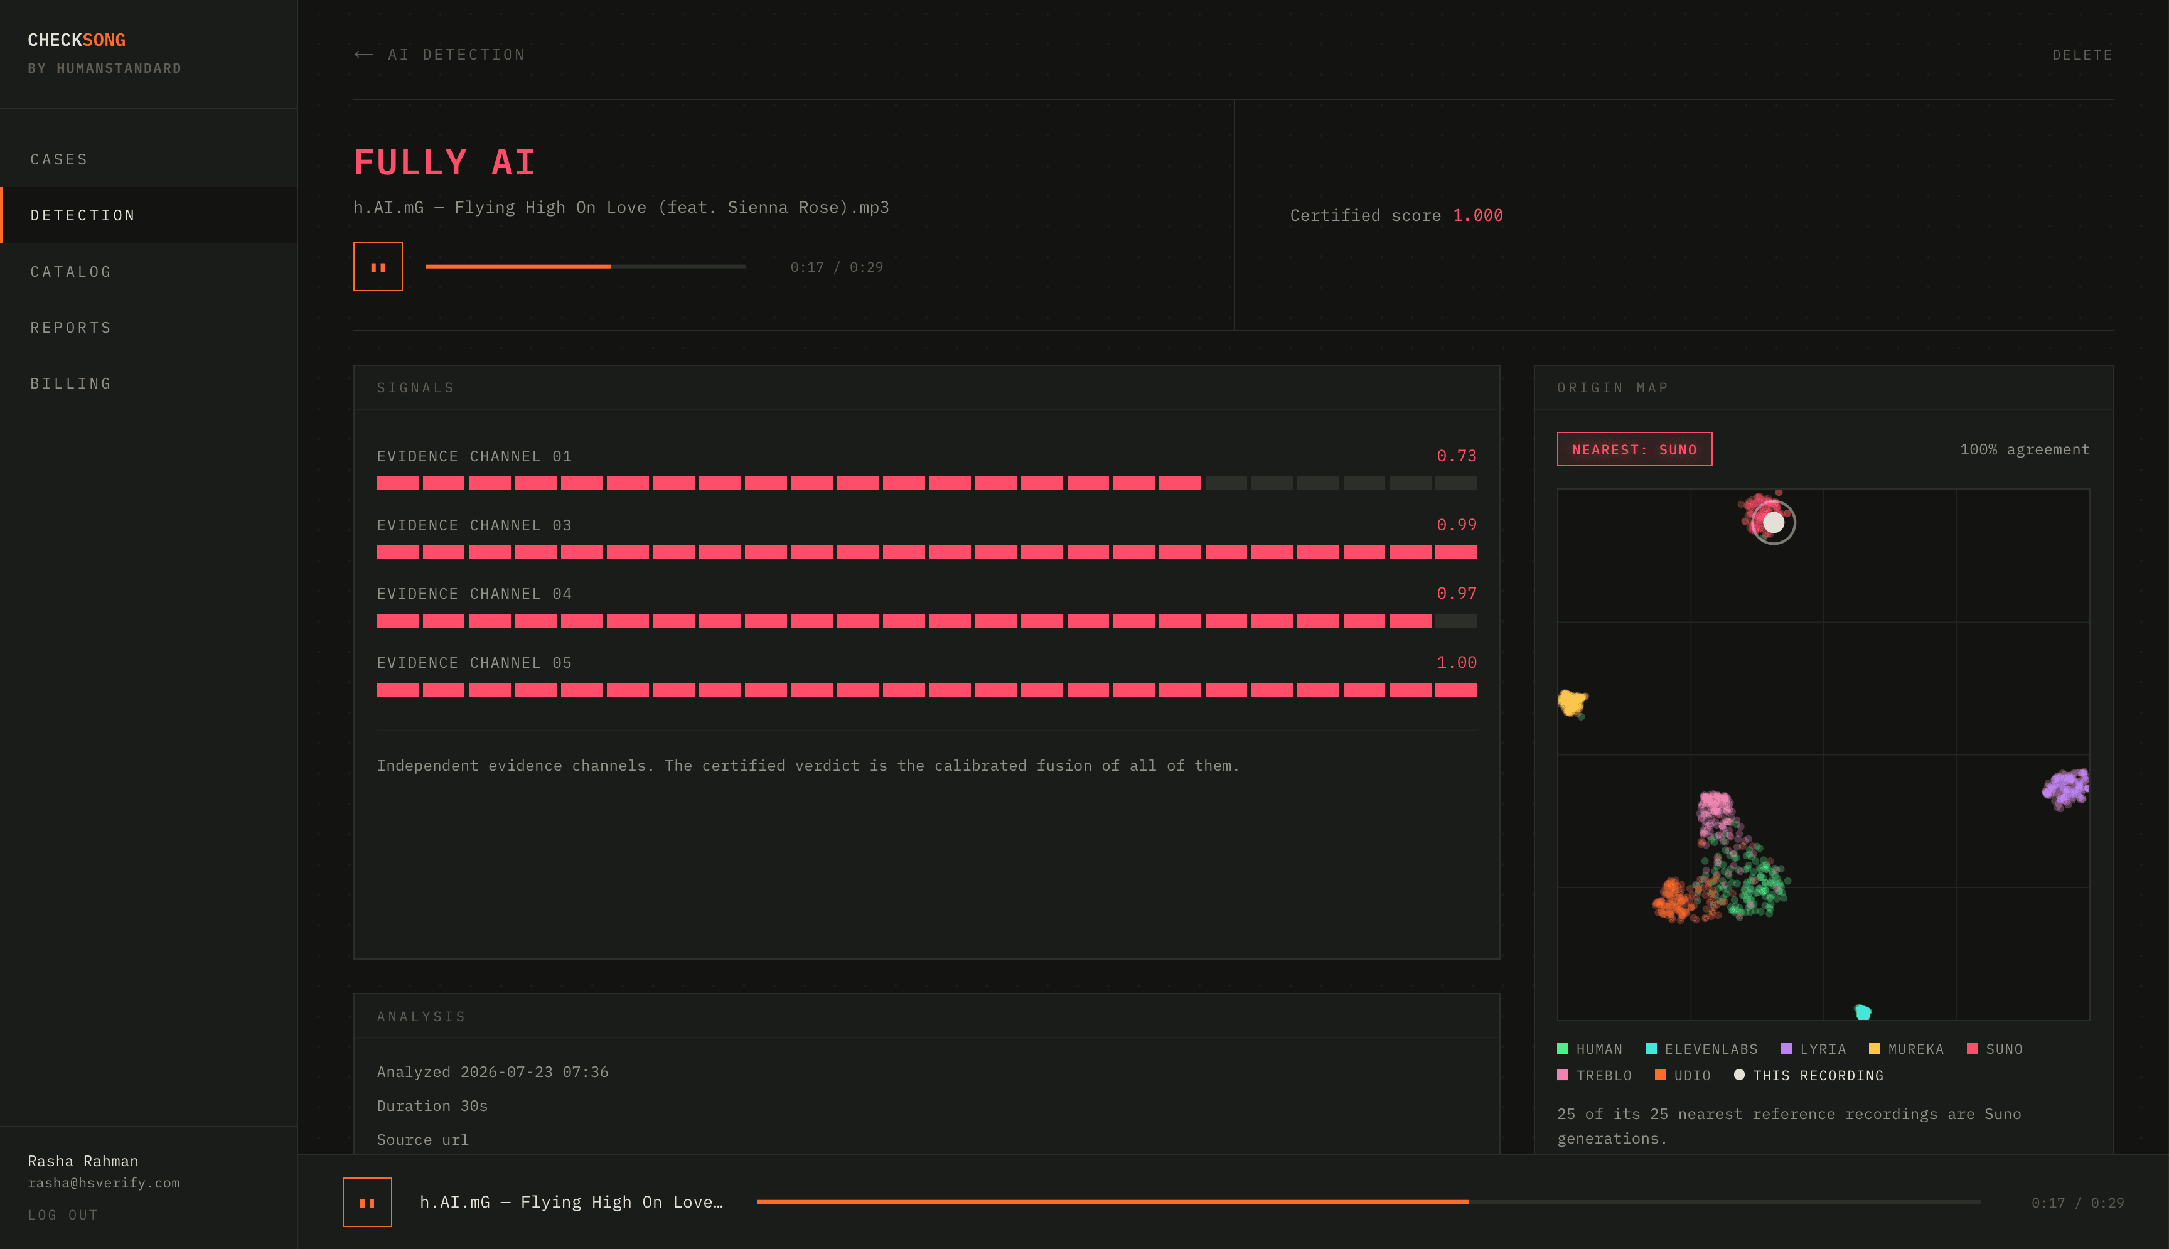Click the Origin Map panel header
This screenshot has width=2169, height=1249.
click(1823, 388)
